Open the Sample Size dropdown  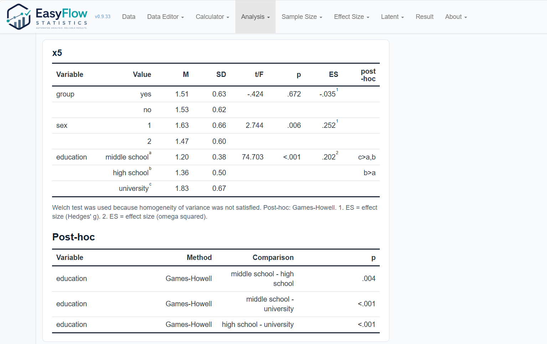[302, 17]
